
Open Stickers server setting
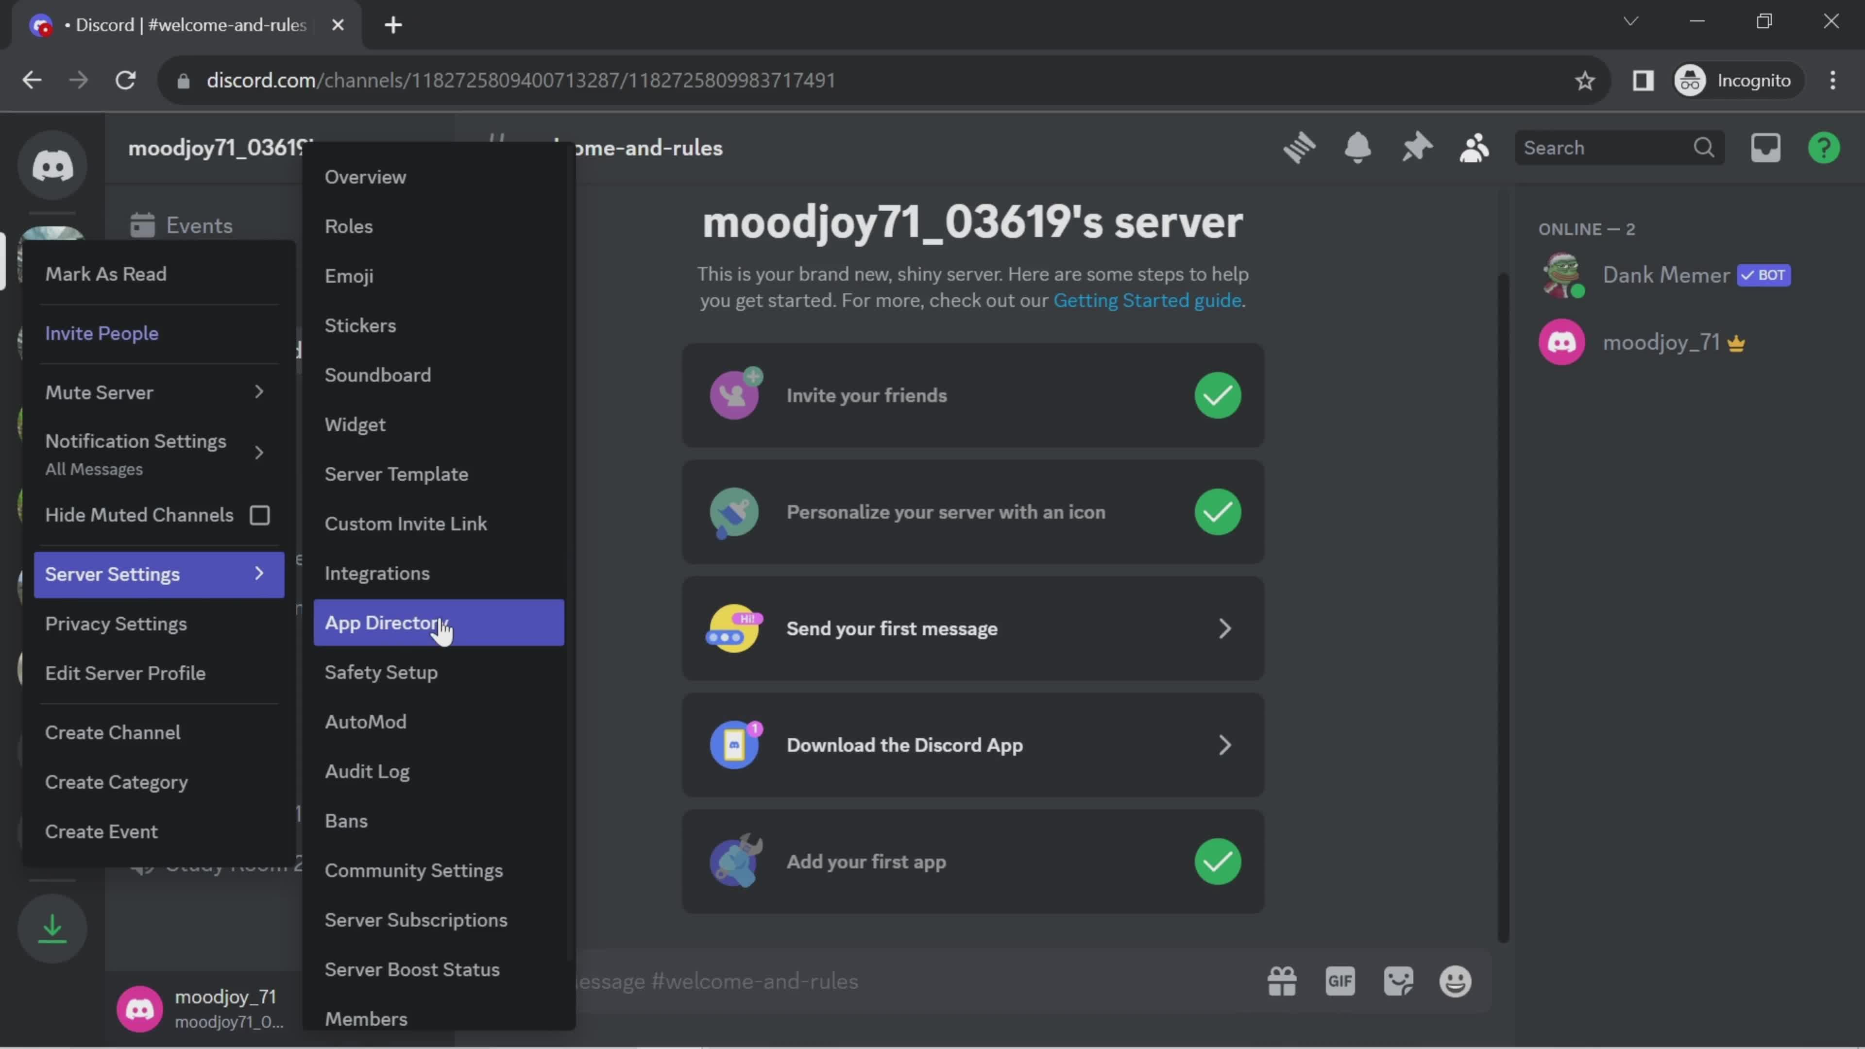coord(439,325)
